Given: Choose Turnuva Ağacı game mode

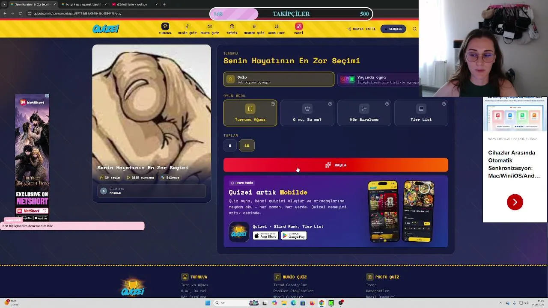Looking at the screenshot, I should tap(250, 113).
